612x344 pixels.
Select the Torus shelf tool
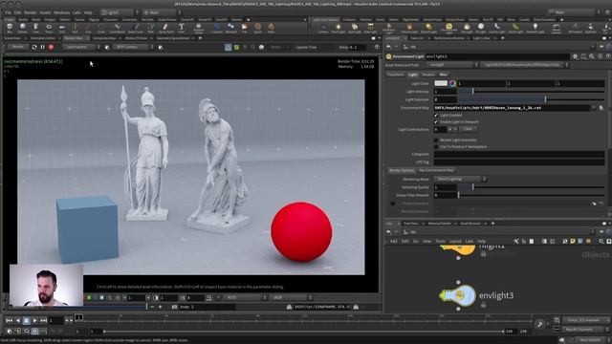point(49,28)
